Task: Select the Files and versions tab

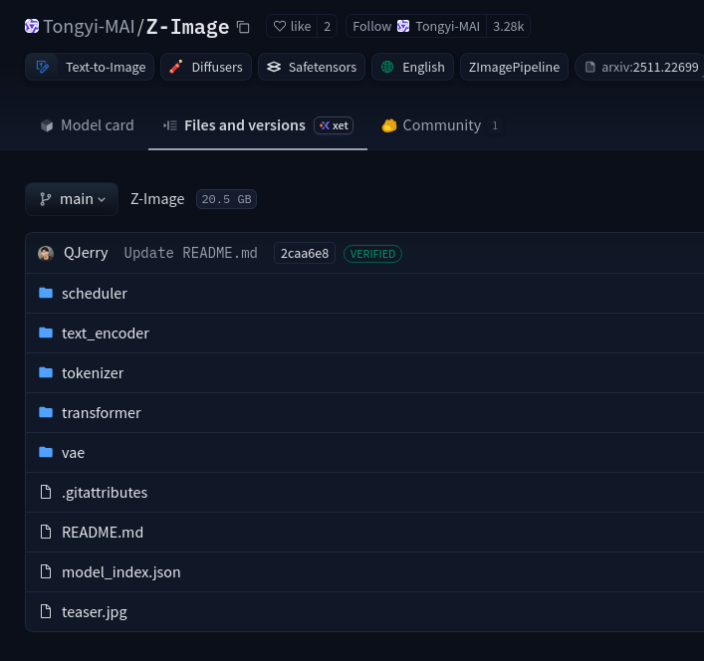Action: pyautogui.click(x=258, y=125)
